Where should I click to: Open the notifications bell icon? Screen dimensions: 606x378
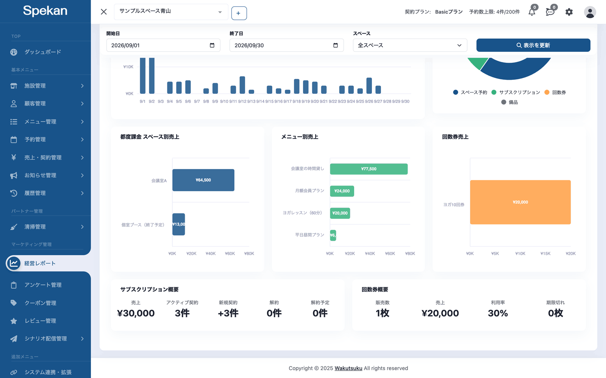click(532, 12)
